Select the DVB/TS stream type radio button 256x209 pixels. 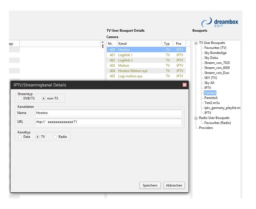coord(20,98)
